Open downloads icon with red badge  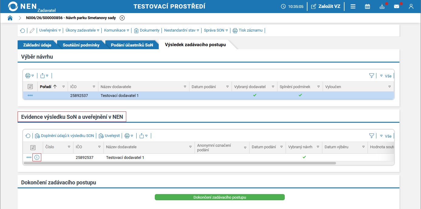(x=382, y=6)
